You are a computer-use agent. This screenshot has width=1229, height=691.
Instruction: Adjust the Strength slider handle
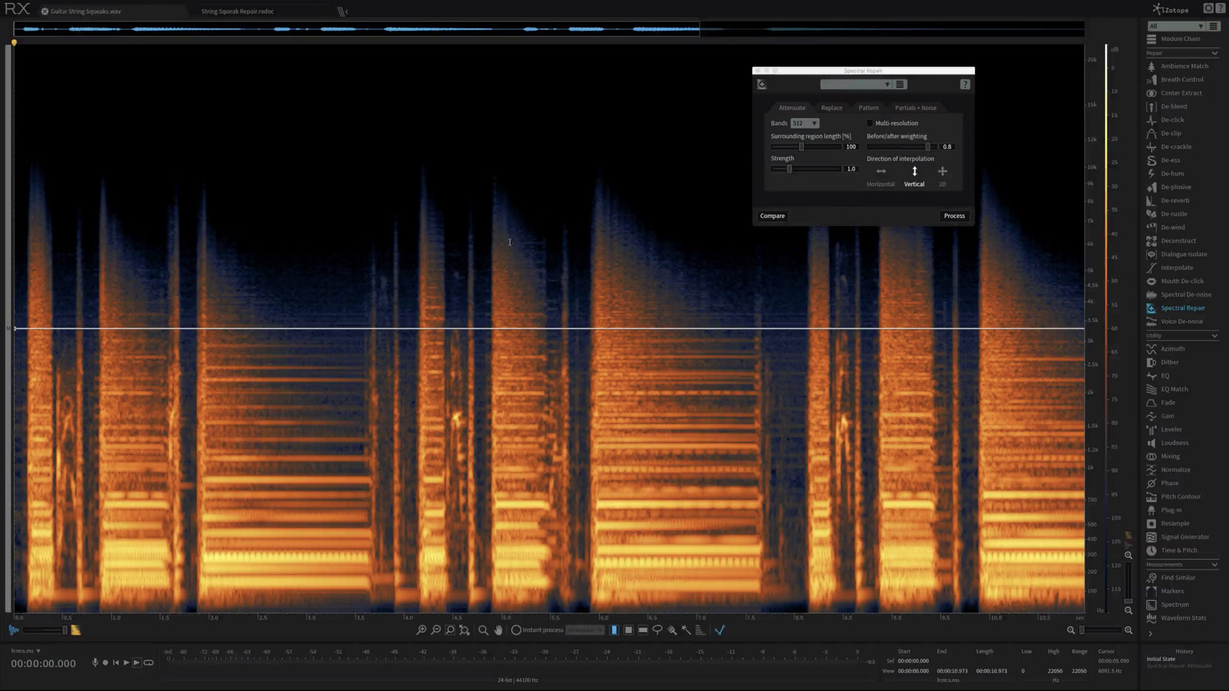(790, 169)
